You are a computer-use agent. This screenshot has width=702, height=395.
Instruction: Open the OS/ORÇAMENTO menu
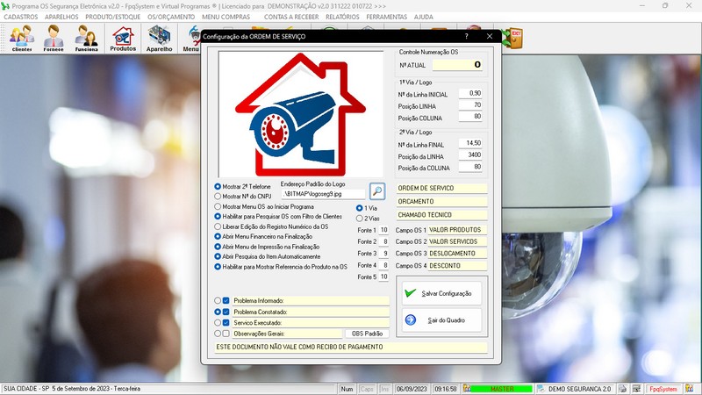pos(171,17)
